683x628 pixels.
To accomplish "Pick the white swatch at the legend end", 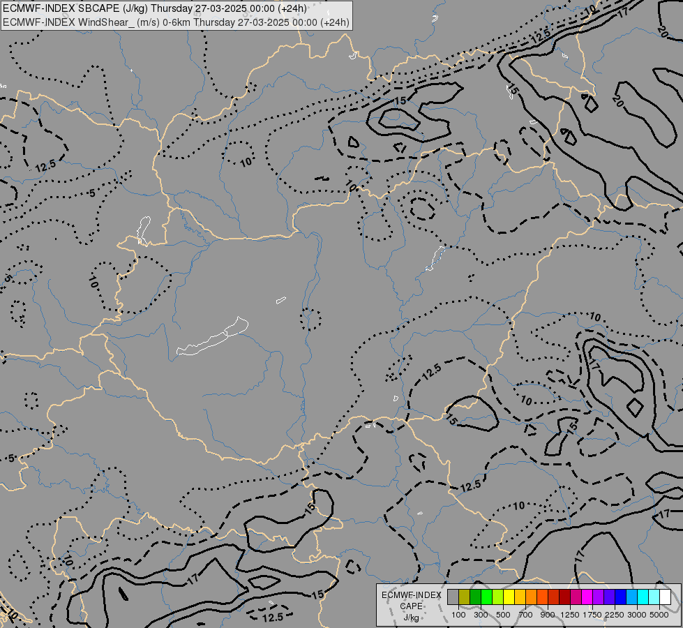I will (x=665, y=597).
